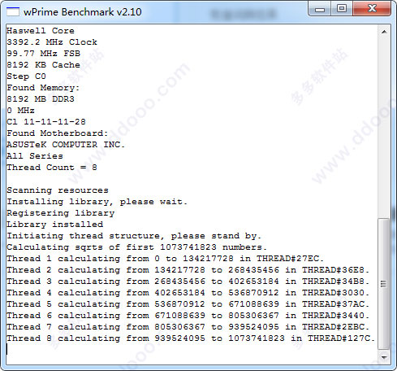Image resolution: width=397 pixels, height=371 pixels.
Task: Minimize the wPrime Benchmark window
Action: [x=320, y=9]
